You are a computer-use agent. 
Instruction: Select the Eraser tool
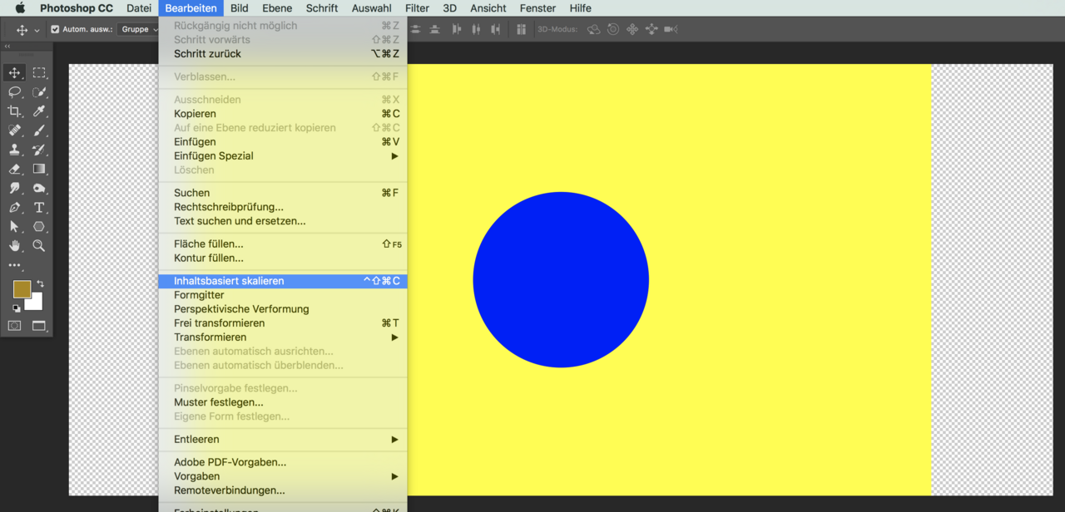[x=14, y=169]
